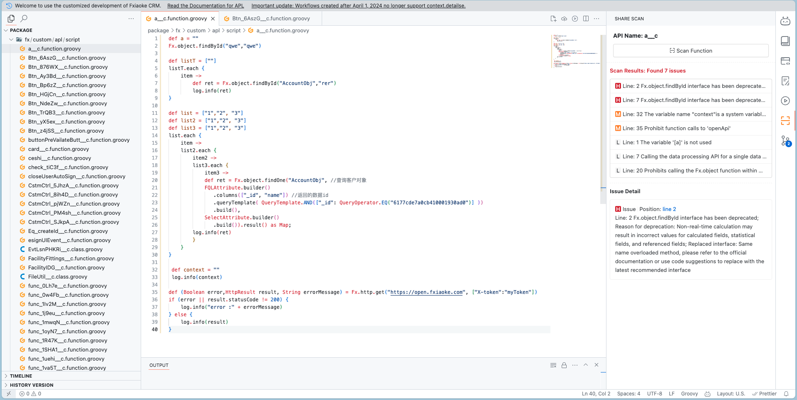Open card__c.function.groovy in file tree
Image resolution: width=797 pixels, height=400 pixels.
(x=59, y=149)
